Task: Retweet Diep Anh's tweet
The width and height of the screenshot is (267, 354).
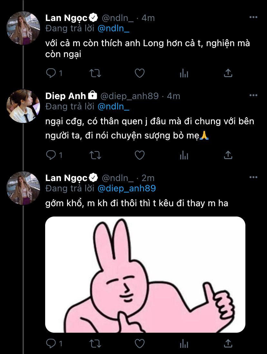Action: (95, 155)
